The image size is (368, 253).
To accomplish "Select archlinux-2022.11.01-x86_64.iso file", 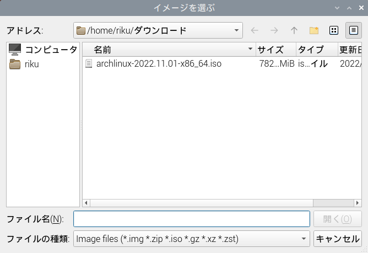I will (159, 63).
